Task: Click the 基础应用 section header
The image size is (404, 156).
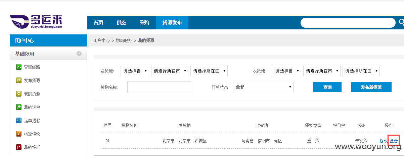Action: (x=48, y=53)
